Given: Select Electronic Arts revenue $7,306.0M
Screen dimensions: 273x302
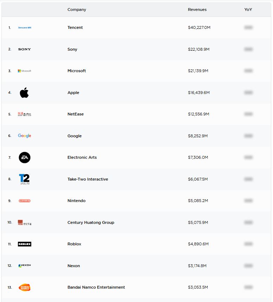Looking at the screenshot, I should point(198,157).
